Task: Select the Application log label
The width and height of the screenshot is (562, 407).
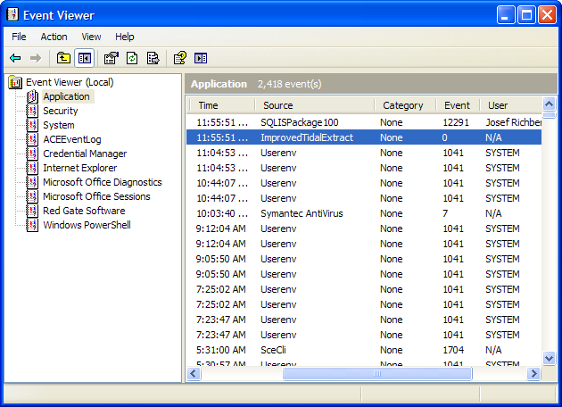Action: click(x=67, y=96)
